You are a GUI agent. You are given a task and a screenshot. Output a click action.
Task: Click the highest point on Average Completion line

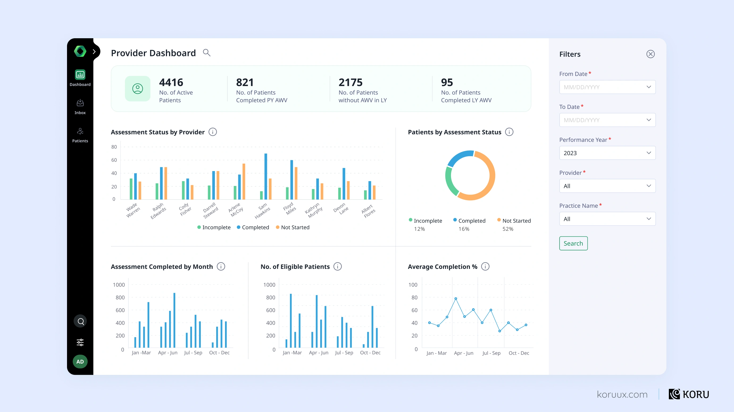click(x=456, y=299)
